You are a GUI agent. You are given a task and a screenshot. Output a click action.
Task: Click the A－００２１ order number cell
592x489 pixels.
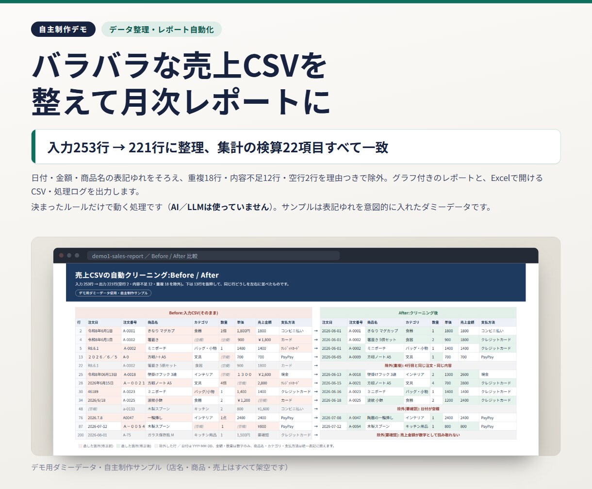tap(133, 383)
